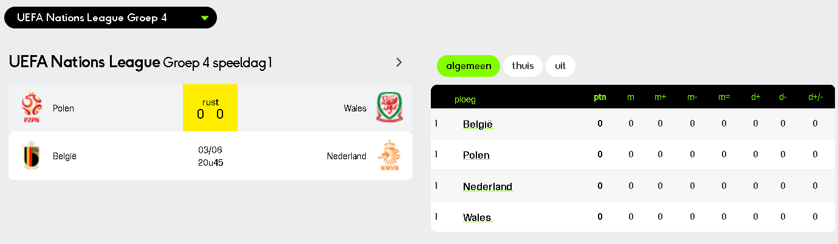Select the algemeen standings filter
Image resolution: width=838 pixels, height=244 pixels.
pos(469,66)
